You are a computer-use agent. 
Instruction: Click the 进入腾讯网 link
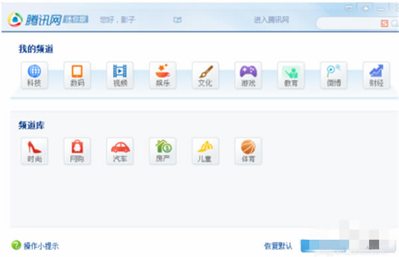pos(271,19)
